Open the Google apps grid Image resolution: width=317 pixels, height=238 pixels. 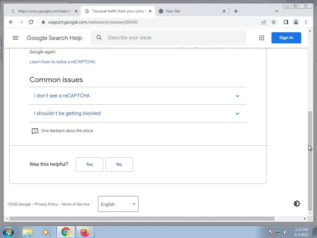tap(262, 38)
